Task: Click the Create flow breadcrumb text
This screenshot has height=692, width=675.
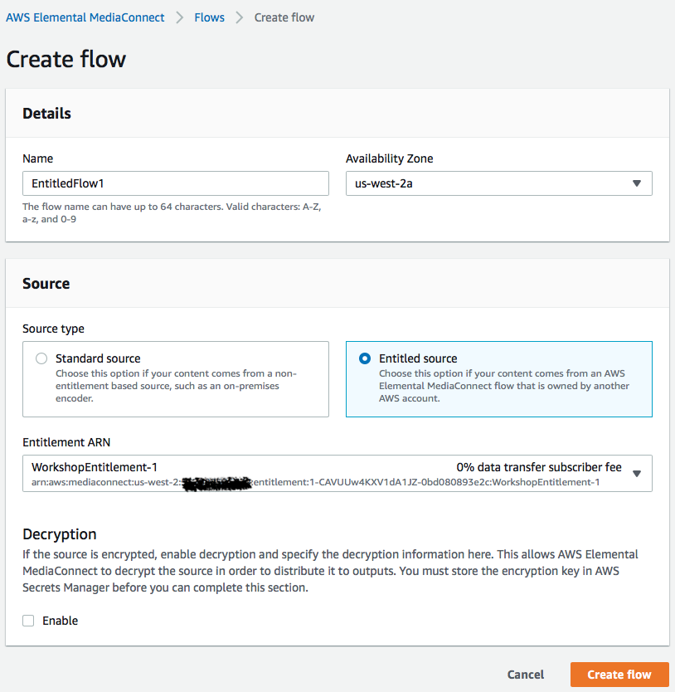Action: pyautogui.click(x=284, y=17)
